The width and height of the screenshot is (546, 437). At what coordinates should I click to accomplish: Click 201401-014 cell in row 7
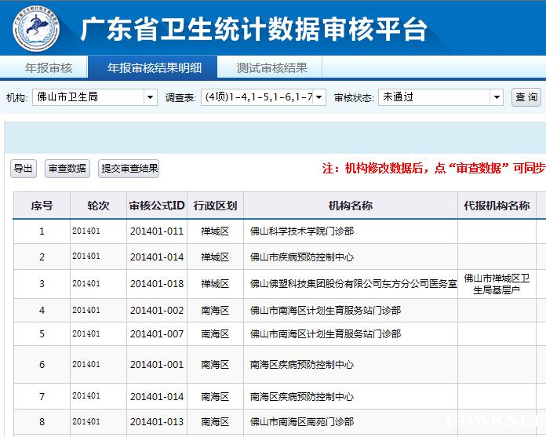[157, 397]
